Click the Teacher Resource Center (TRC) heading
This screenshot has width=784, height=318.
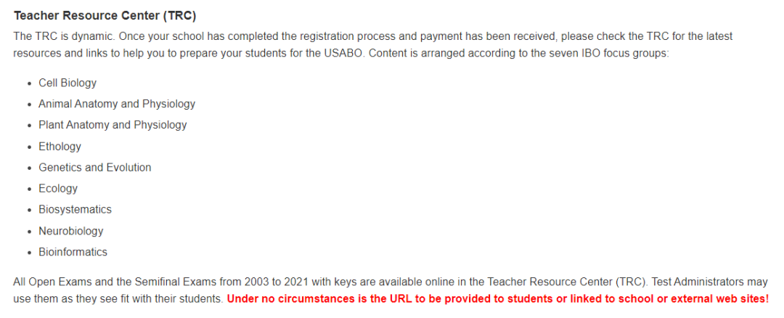[x=105, y=16]
